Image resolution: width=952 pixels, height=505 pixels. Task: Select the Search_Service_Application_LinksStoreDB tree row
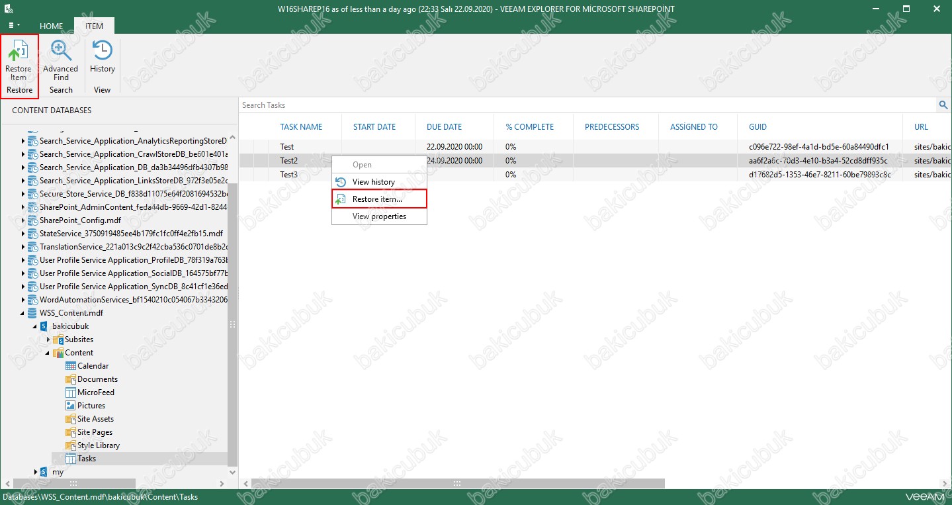tap(124, 181)
